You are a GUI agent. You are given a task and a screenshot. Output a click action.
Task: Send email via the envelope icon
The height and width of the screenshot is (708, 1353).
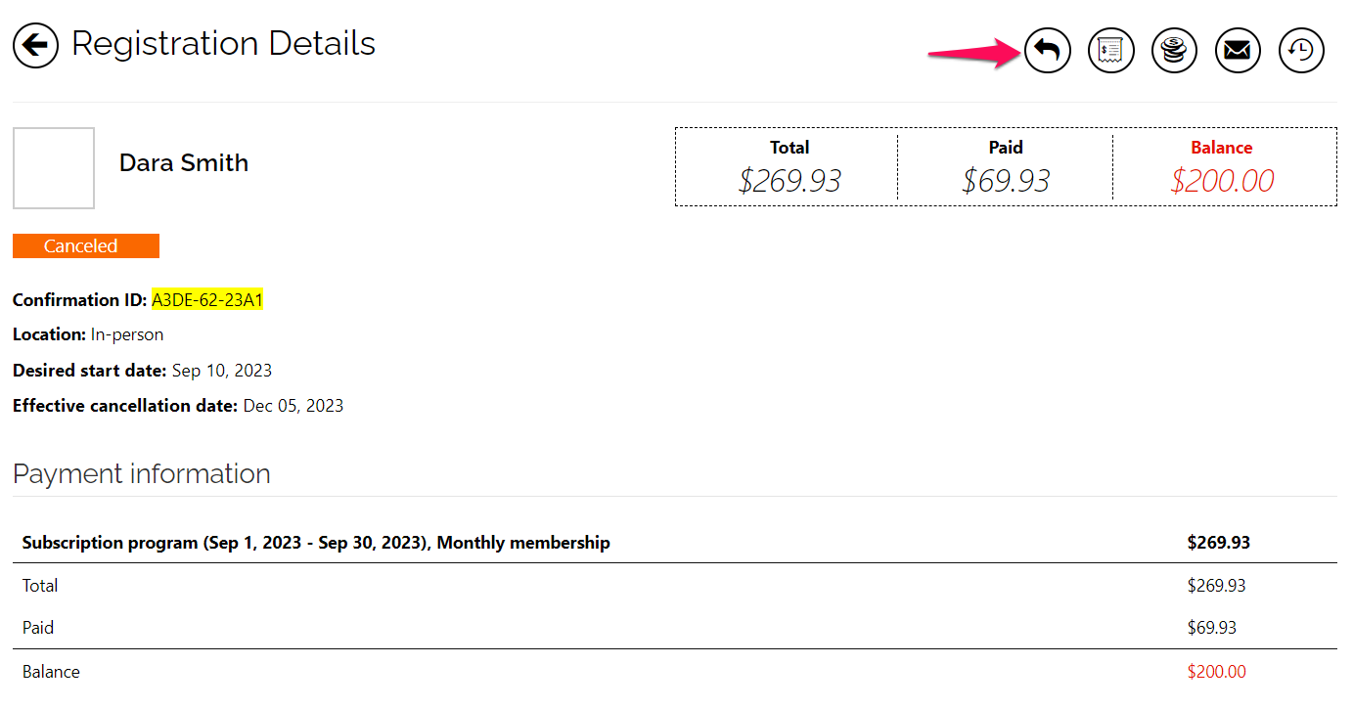click(x=1238, y=50)
